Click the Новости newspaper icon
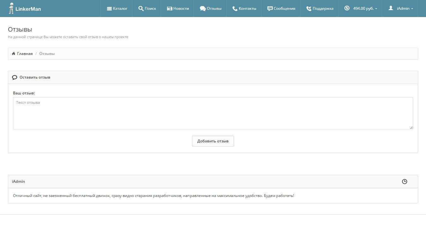The height and width of the screenshot is (227, 426). click(170, 9)
